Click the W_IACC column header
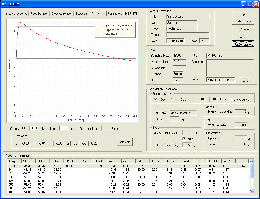 tap(229, 161)
